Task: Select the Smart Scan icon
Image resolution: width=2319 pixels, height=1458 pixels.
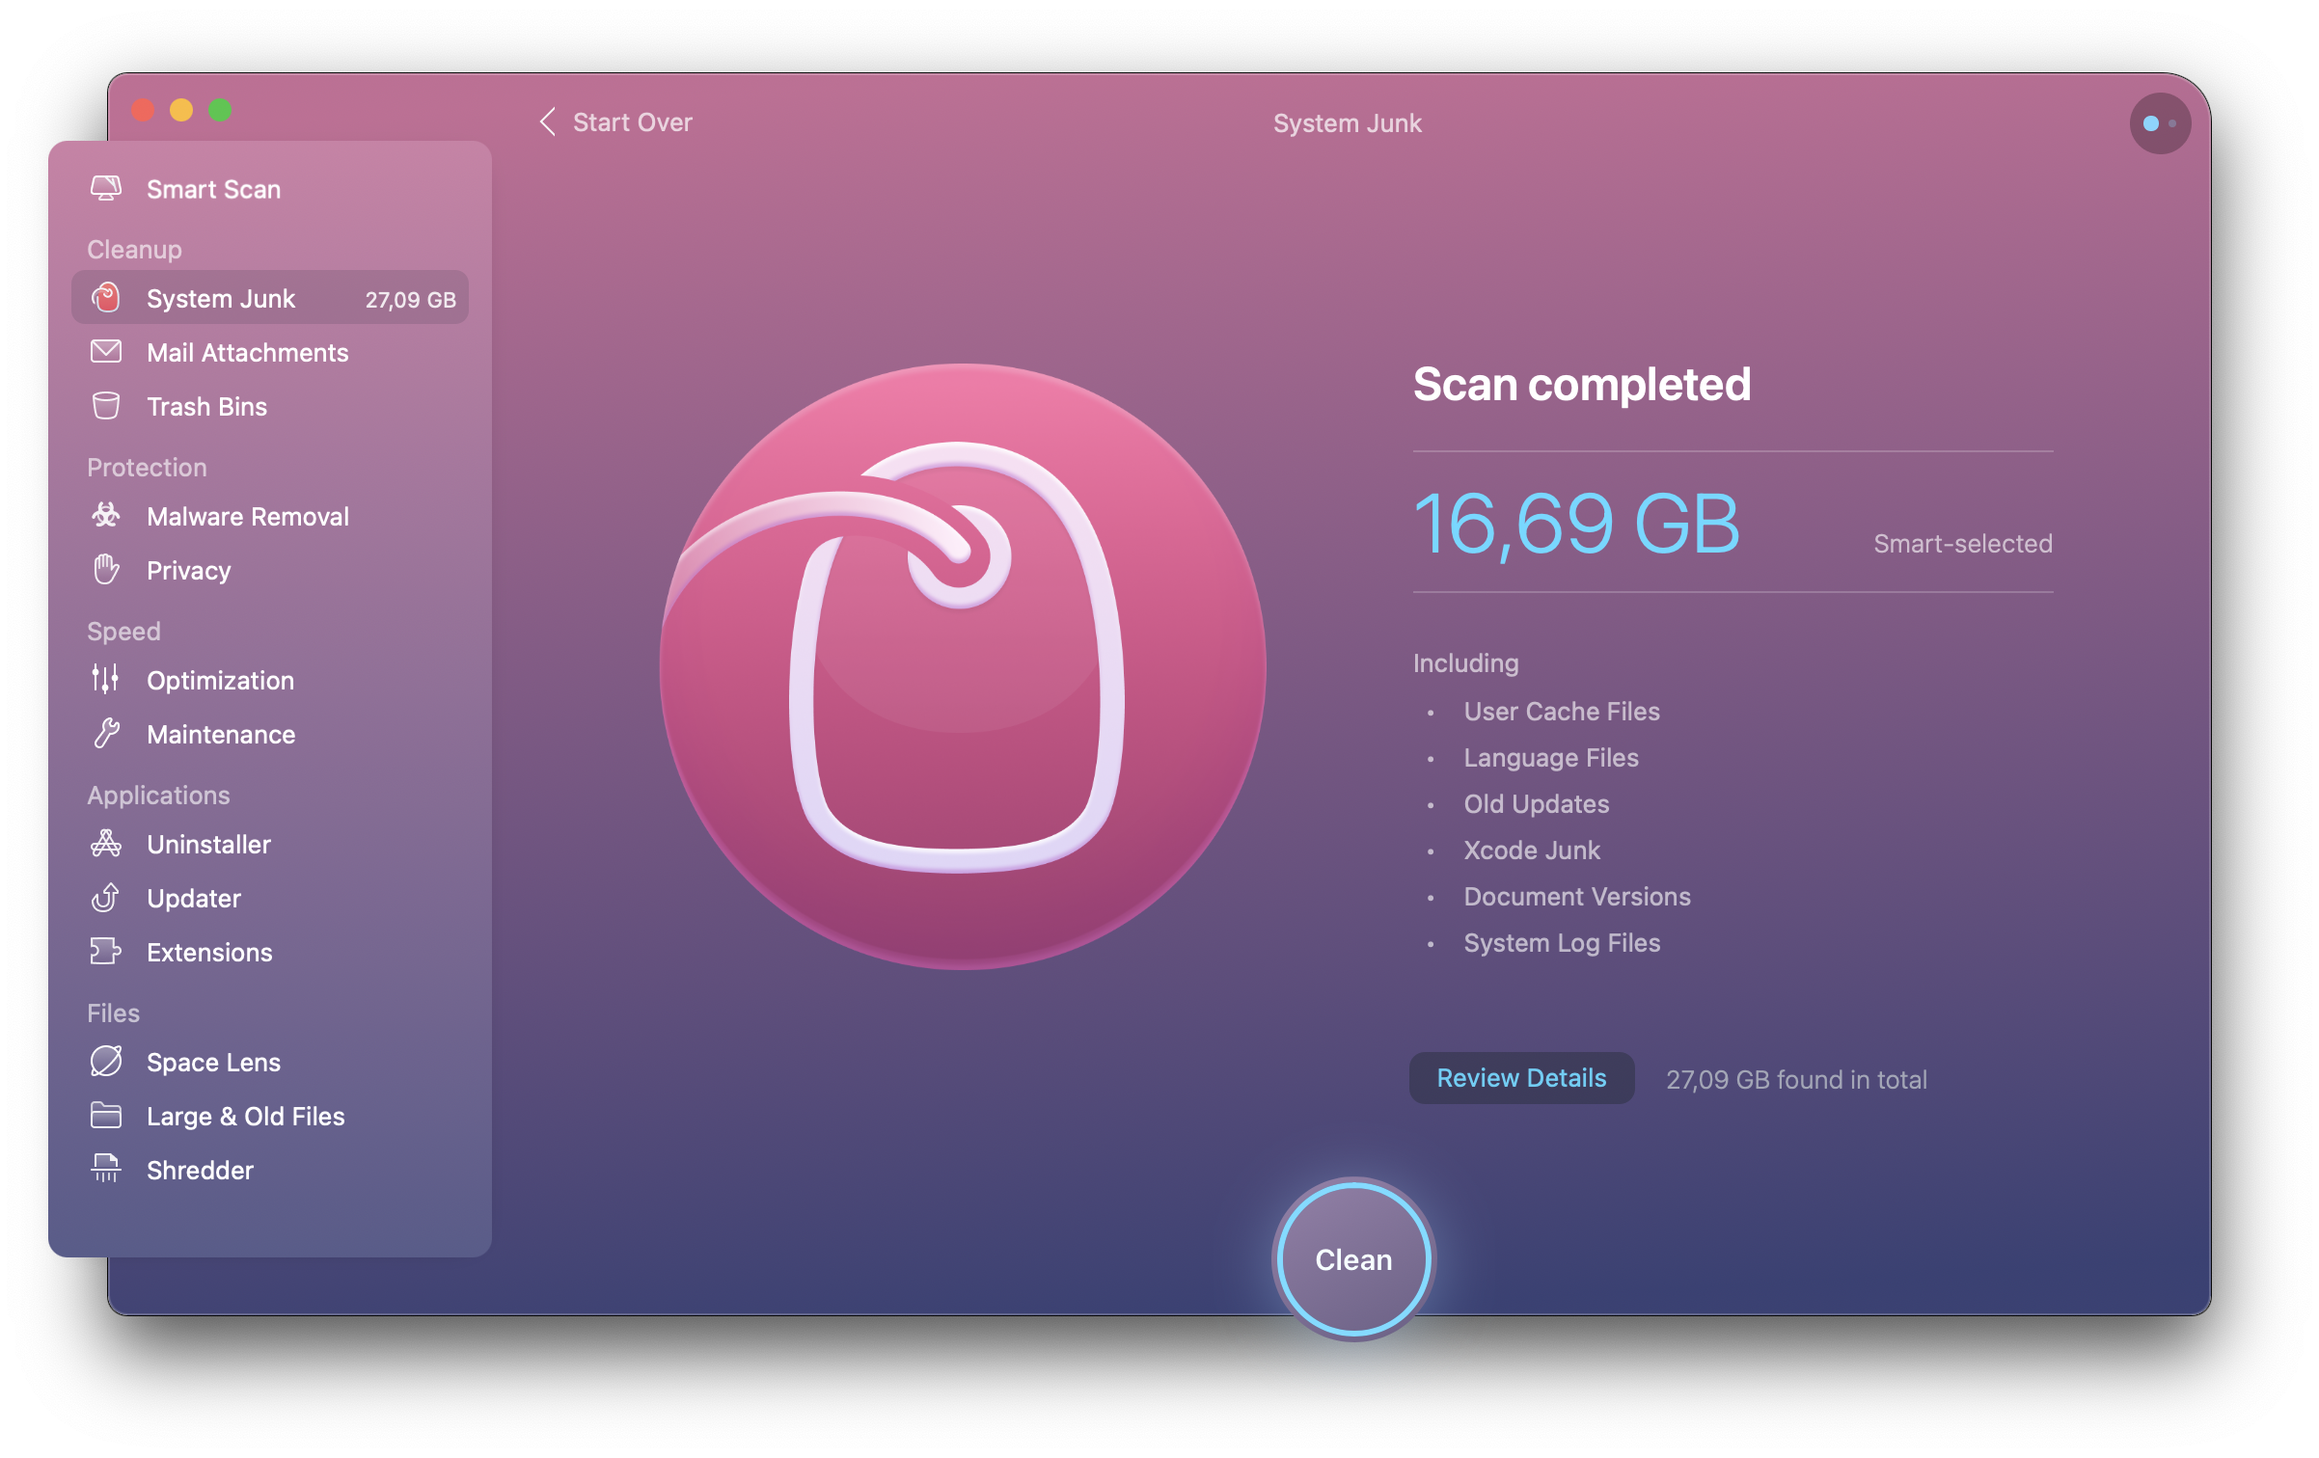Action: (x=106, y=188)
